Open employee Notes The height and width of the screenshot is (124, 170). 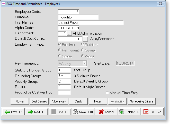[x=97, y=101]
